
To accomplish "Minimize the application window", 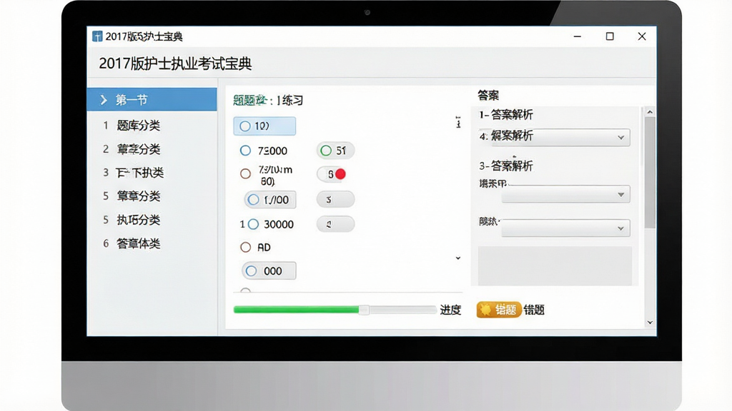I will click(578, 36).
